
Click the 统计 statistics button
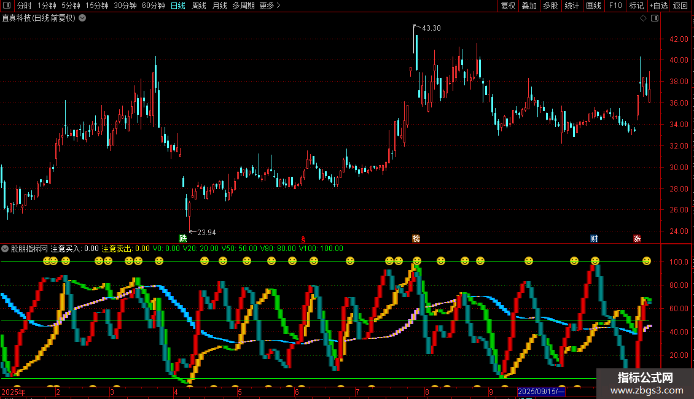(572, 6)
